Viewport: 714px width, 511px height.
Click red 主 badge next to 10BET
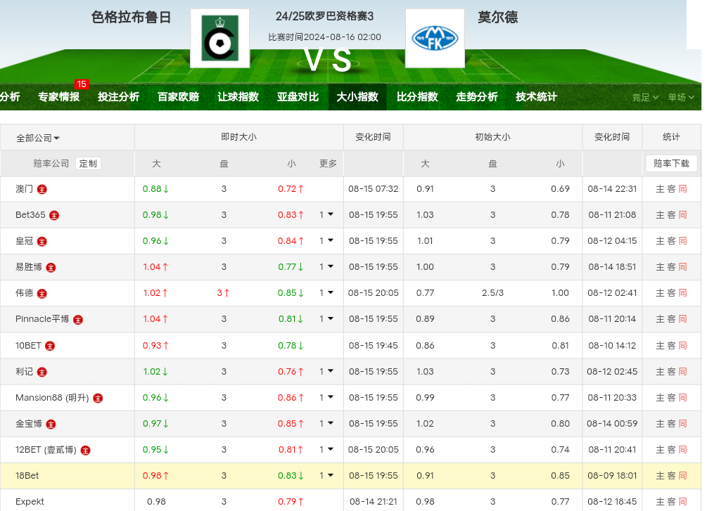click(50, 346)
